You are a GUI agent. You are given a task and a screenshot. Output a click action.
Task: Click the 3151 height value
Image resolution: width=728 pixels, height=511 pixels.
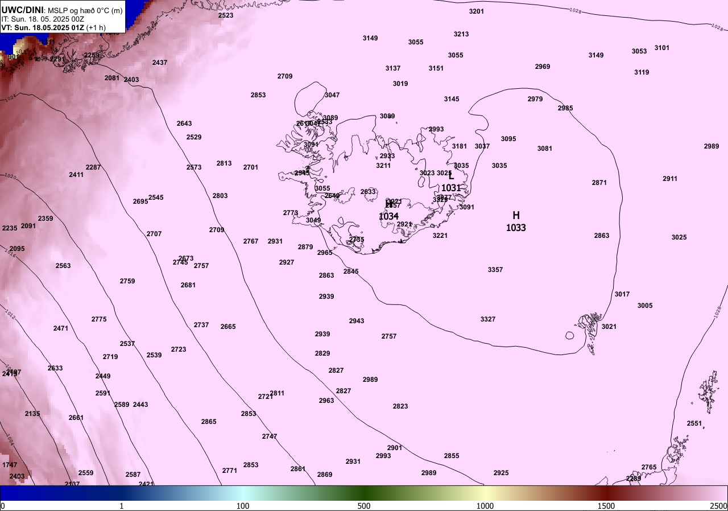pyautogui.click(x=436, y=68)
